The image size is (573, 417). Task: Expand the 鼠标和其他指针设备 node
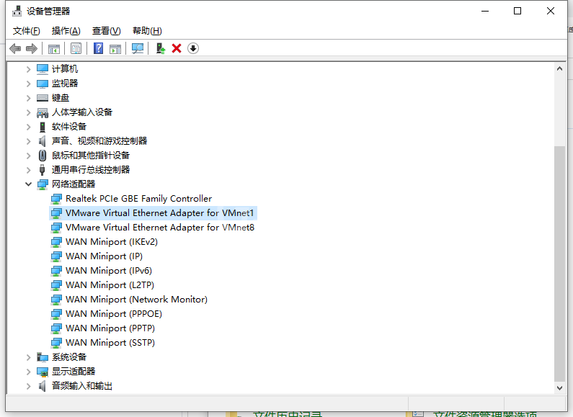click(x=29, y=156)
